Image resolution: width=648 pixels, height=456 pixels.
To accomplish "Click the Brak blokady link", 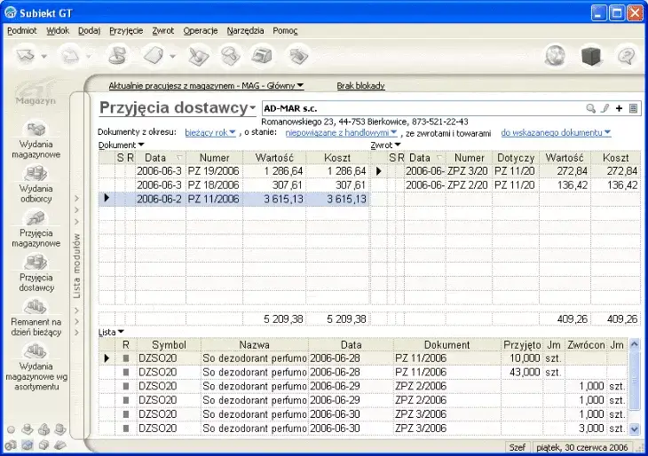I will [x=360, y=86].
